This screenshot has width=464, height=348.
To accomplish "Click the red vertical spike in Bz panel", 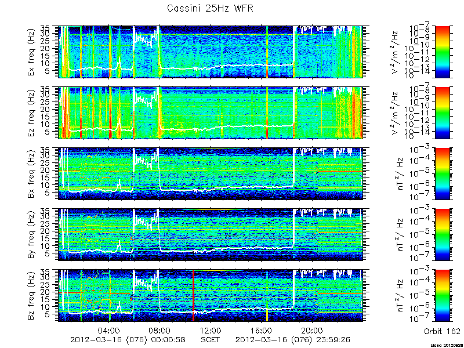I will (x=193, y=296).
